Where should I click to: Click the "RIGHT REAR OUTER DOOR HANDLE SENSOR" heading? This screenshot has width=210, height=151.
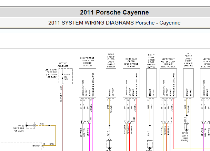pos(131,63)
